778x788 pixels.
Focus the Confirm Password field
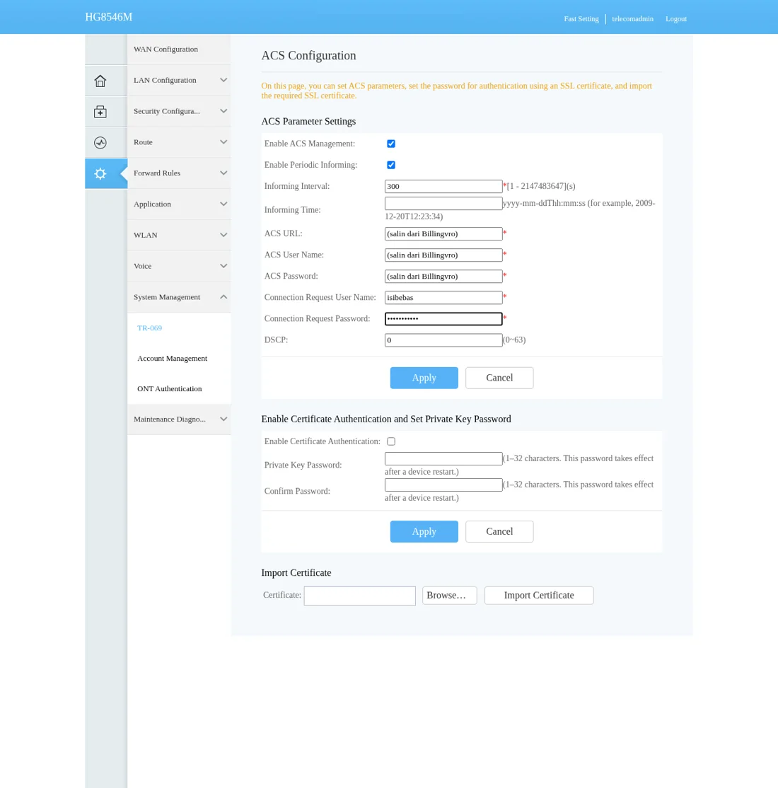coord(443,485)
